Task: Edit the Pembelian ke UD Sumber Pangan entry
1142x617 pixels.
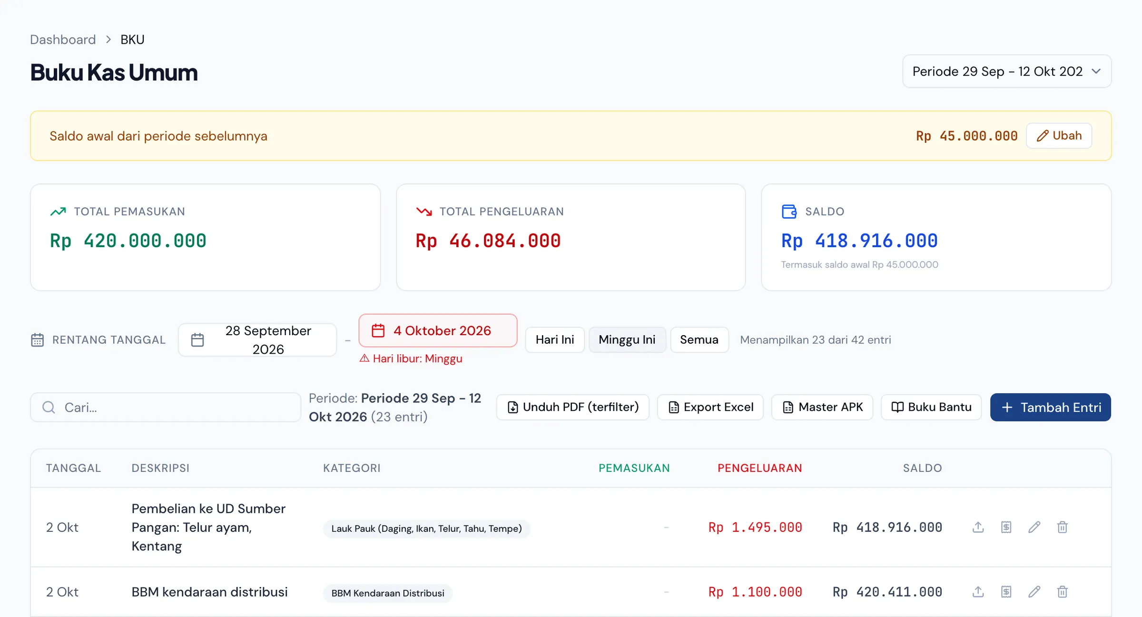Action: pos(1034,527)
